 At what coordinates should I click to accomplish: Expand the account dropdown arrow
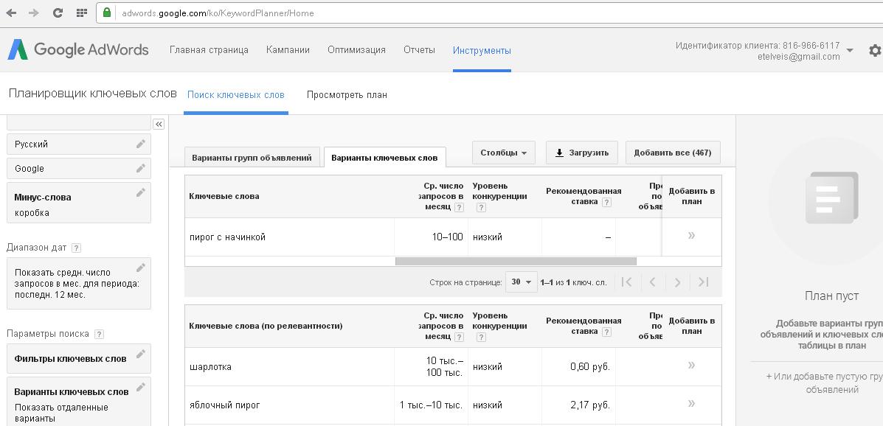(850, 51)
